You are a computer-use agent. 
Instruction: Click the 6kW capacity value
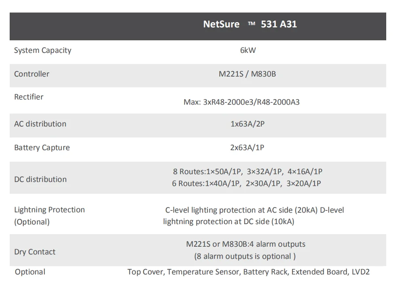[248, 50]
